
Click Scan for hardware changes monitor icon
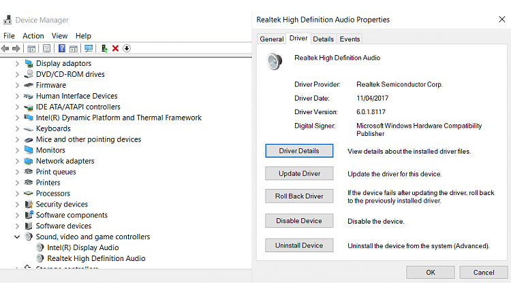89,48
